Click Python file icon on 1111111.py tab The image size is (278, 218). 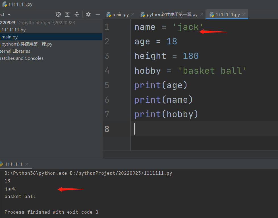coord(212,15)
